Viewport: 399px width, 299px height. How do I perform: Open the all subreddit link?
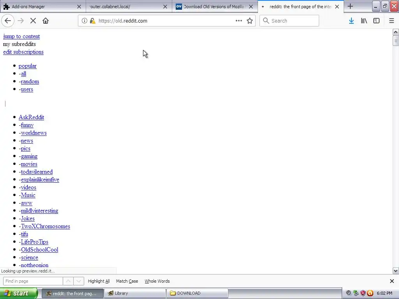tap(23, 74)
